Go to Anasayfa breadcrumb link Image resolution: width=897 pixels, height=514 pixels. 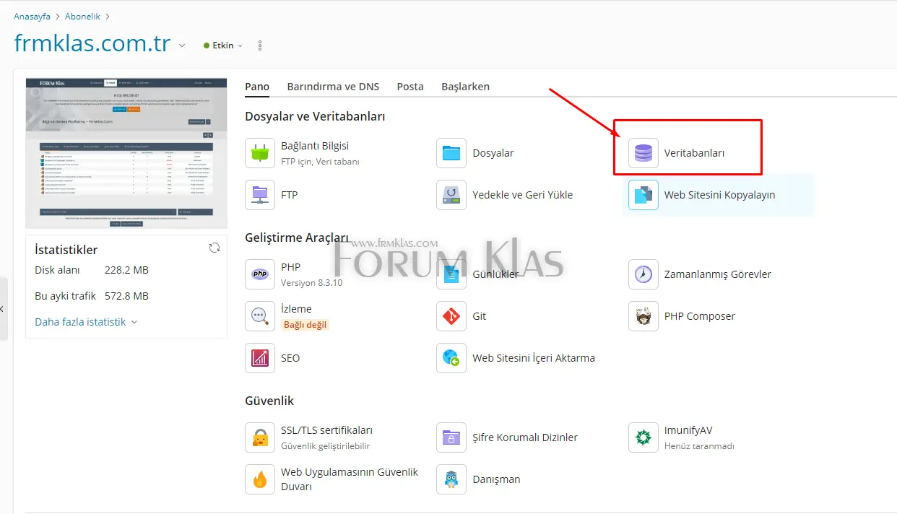(x=32, y=16)
